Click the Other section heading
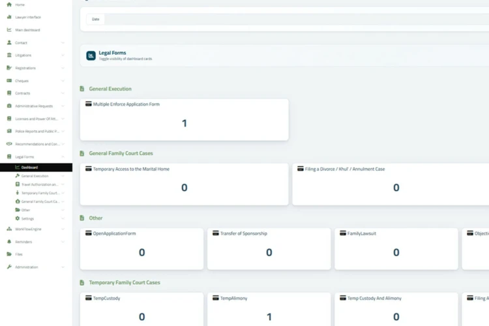 96,218
